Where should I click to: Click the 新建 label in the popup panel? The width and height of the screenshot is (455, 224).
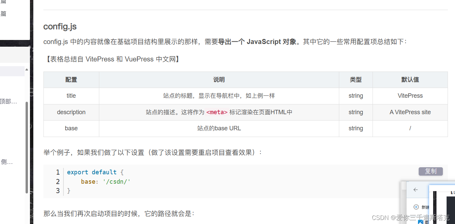click(425, 207)
